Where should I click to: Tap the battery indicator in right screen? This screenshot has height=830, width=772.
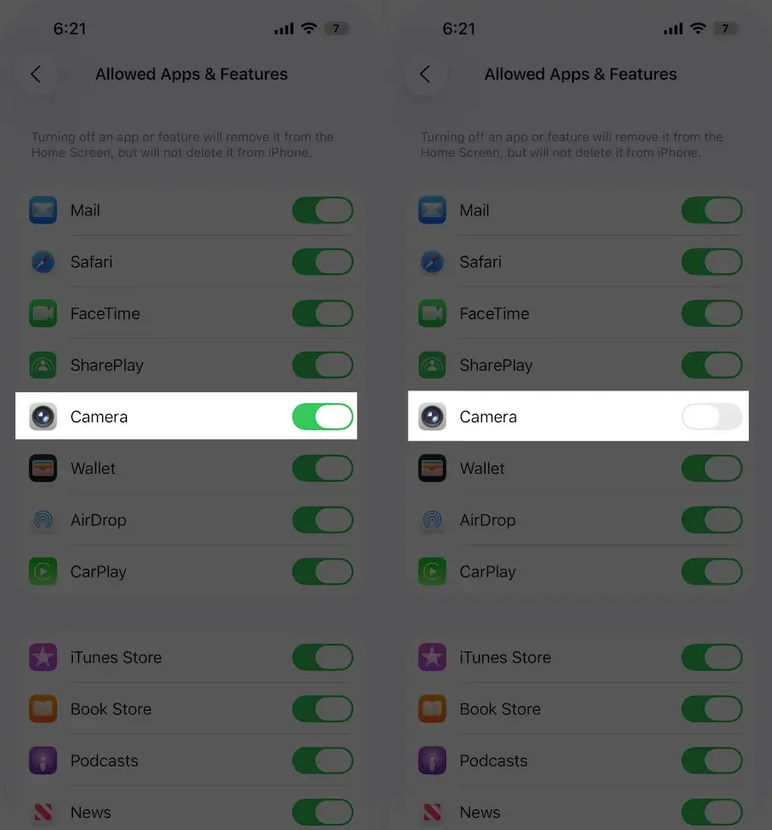[726, 28]
